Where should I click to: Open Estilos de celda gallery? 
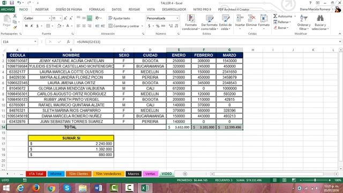point(225,23)
